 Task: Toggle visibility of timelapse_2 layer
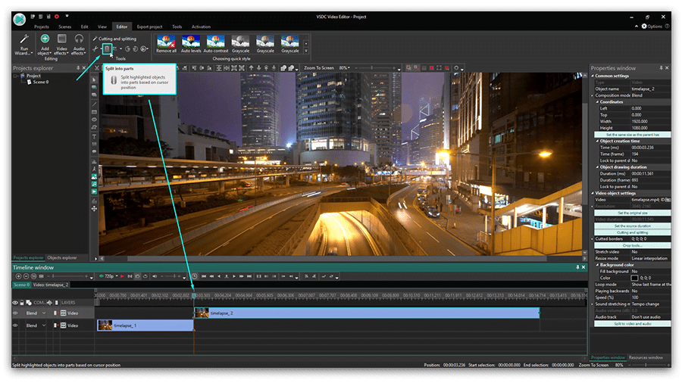click(15, 313)
